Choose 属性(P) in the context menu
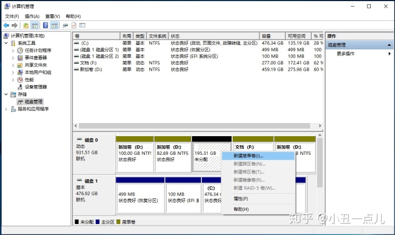This screenshot has height=235, width=395. pos(258,199)
